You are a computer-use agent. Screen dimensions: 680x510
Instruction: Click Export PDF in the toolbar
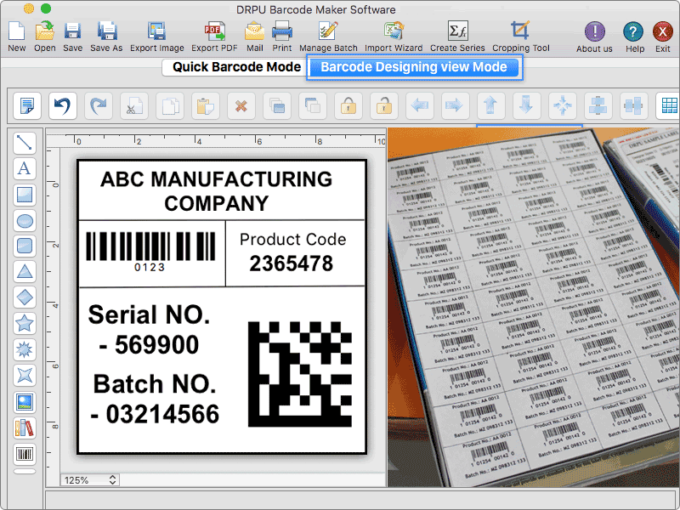point(214,37)
